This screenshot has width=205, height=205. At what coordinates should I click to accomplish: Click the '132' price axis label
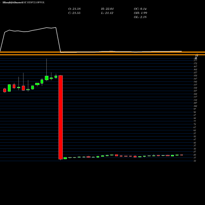click(x=195, y=88)
